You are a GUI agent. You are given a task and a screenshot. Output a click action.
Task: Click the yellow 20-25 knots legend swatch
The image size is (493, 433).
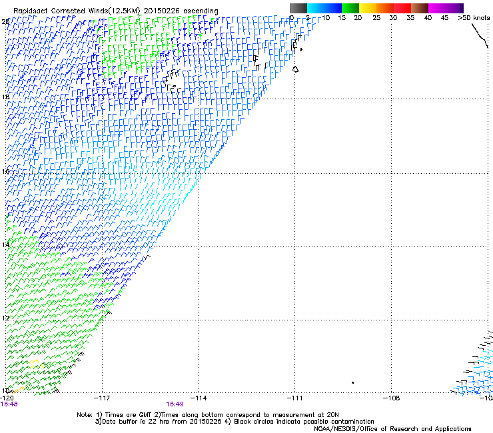(x=368, y=8)
